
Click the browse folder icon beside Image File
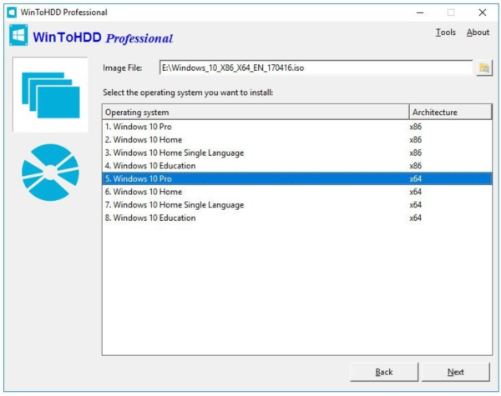tap(484, 68)
